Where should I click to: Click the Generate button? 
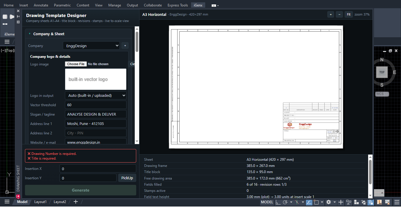click(x=80, y=190)
